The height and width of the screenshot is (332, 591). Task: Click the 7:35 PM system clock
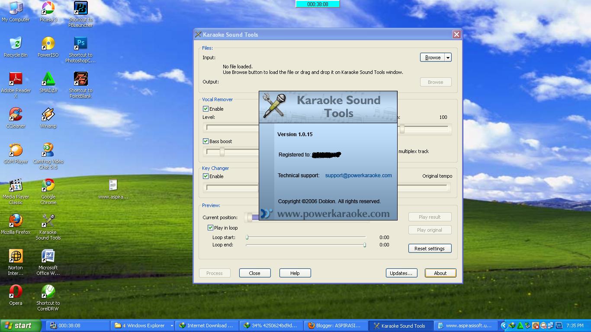[x=575, y=326]
